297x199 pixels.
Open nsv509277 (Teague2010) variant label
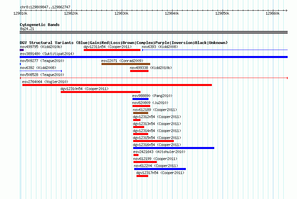pyautogui.click(x=42, y=61)
